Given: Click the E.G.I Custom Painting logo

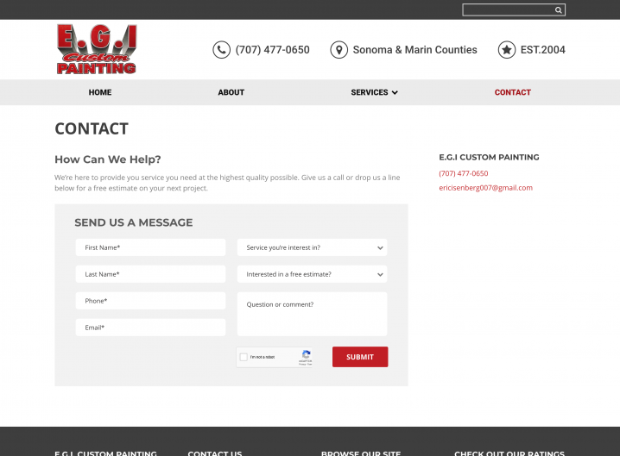Looking at the screenshot, I should click(97, 49).
